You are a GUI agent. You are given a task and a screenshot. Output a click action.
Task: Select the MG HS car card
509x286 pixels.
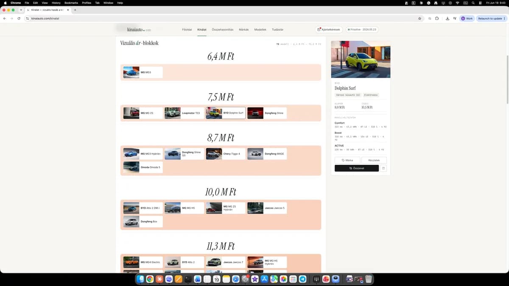[184, 208]
